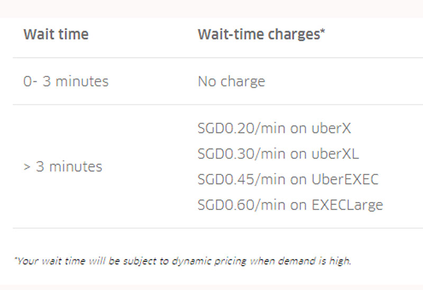Click the word 'EXECLarge'
423x290 pixels.
[x=354, y=205]
